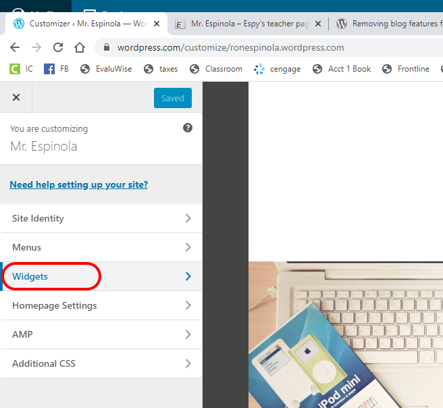This screenshot has width=443, height=408.
Task: Expand the Homepage Settings section
Action: (x=101, y=305)
